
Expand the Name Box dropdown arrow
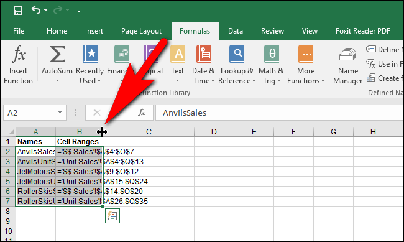point(60,112)
